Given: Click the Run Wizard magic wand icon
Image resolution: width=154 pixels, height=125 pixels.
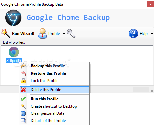Looking at the screenshot, I should [x=6, y=33].
